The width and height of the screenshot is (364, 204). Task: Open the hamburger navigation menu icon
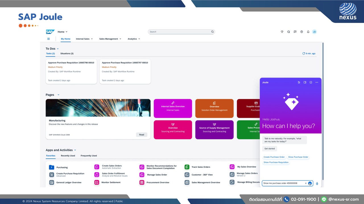48,39
